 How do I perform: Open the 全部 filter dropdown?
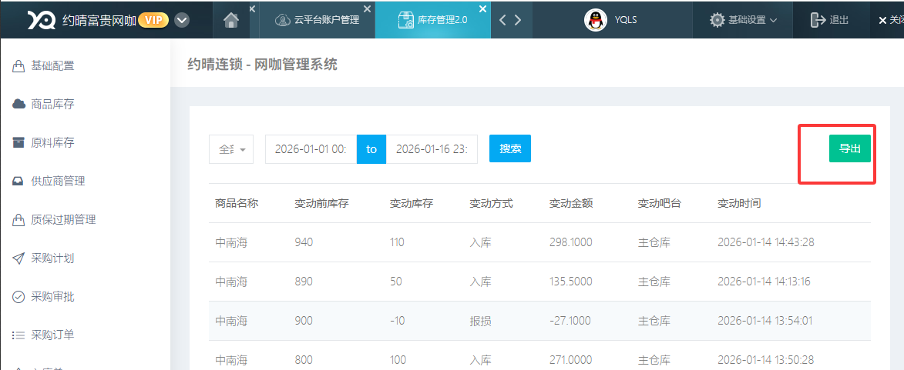pos(231,149)
